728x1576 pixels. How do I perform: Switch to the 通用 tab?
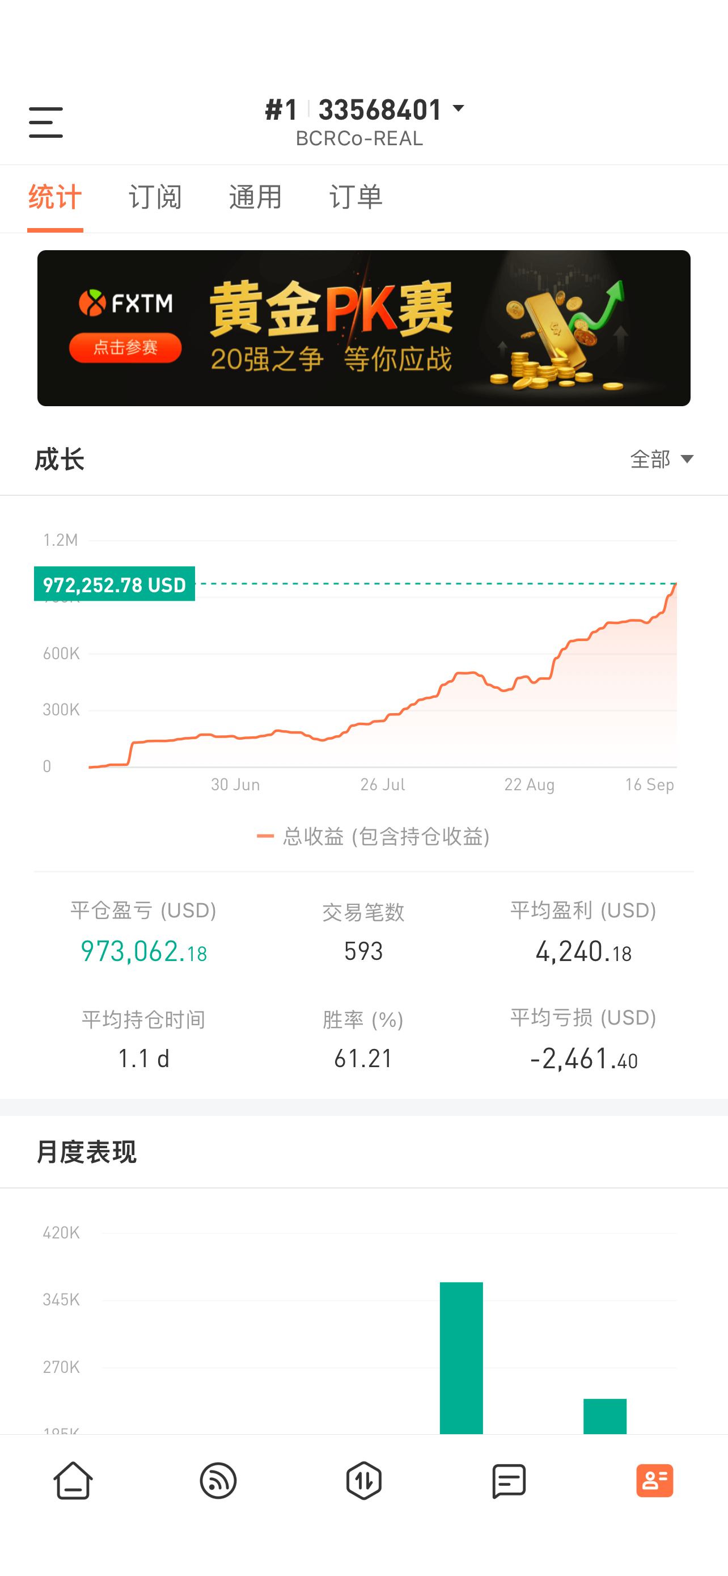[x=256, y=197]
